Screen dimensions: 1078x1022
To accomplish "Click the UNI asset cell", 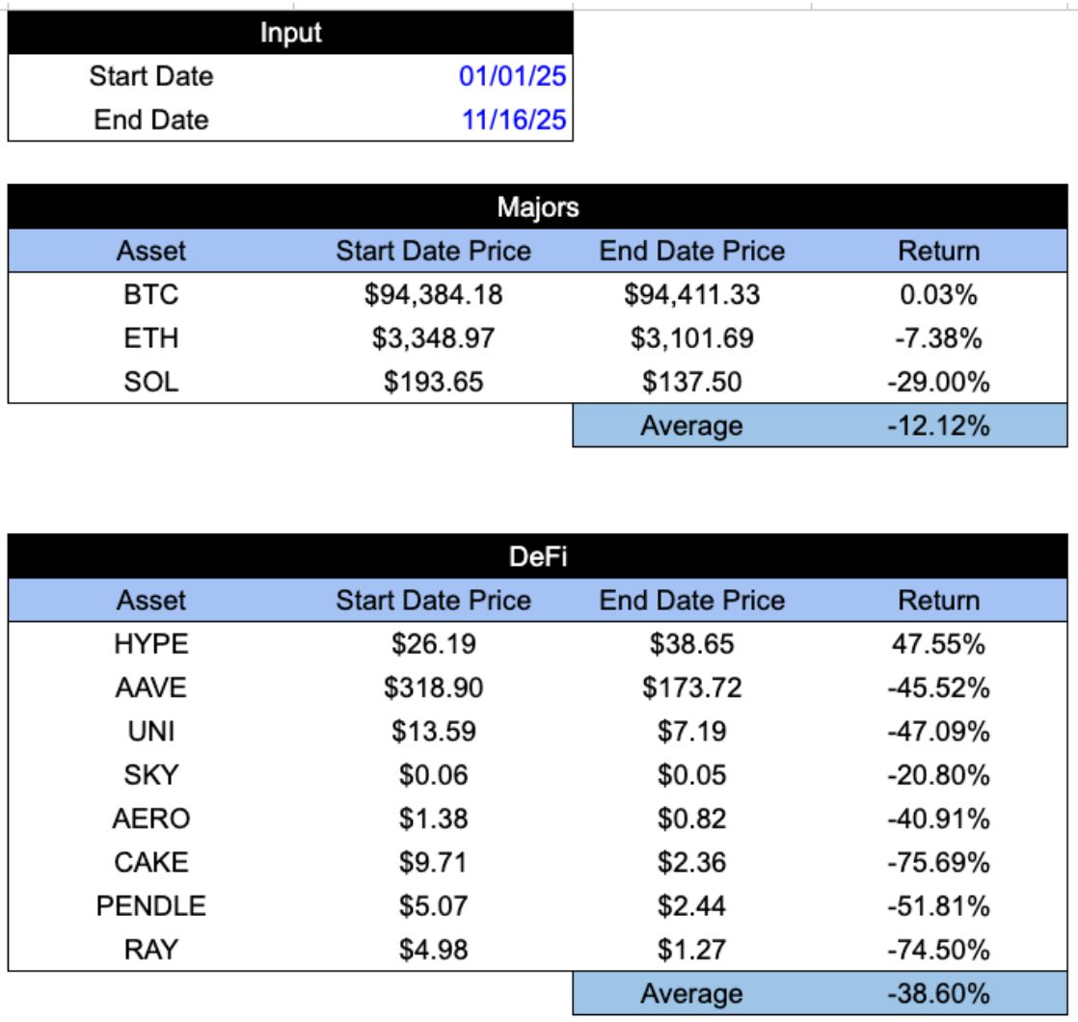I will tap(151, 732).
